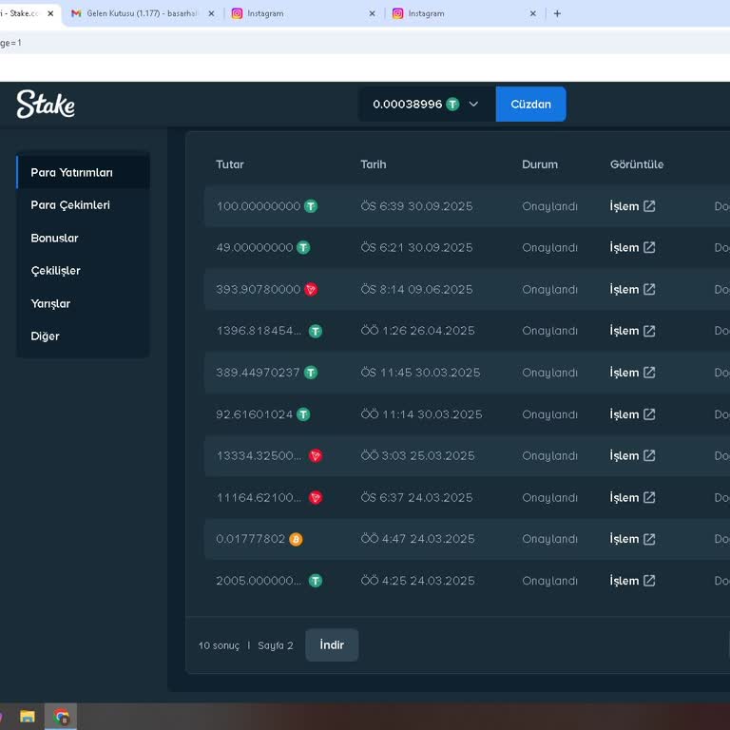Screen dimensions: 730x730
Task: Open İşlem link for the 2005.000000 deposit
Action: pos(624,581)
